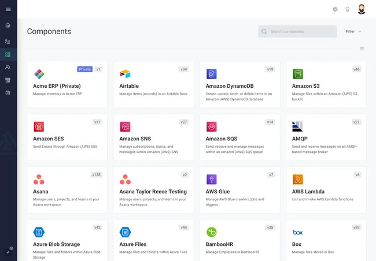
Task: Click the Azure Files hexagon icon
Action: click(x=125, y=232)
